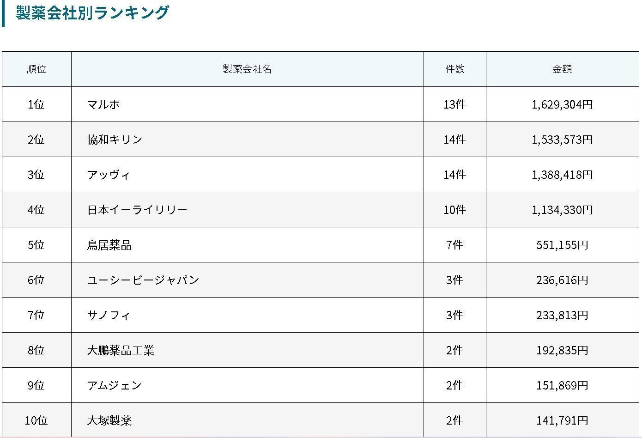Click the 1,629,304円 amount cell
642x438 pixels.
tap(562, 104)
